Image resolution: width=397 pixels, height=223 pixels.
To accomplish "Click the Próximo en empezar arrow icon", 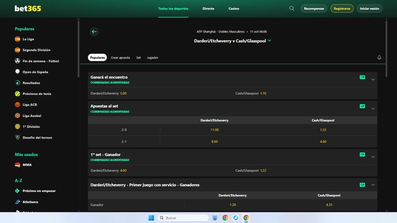I will 18,190.
